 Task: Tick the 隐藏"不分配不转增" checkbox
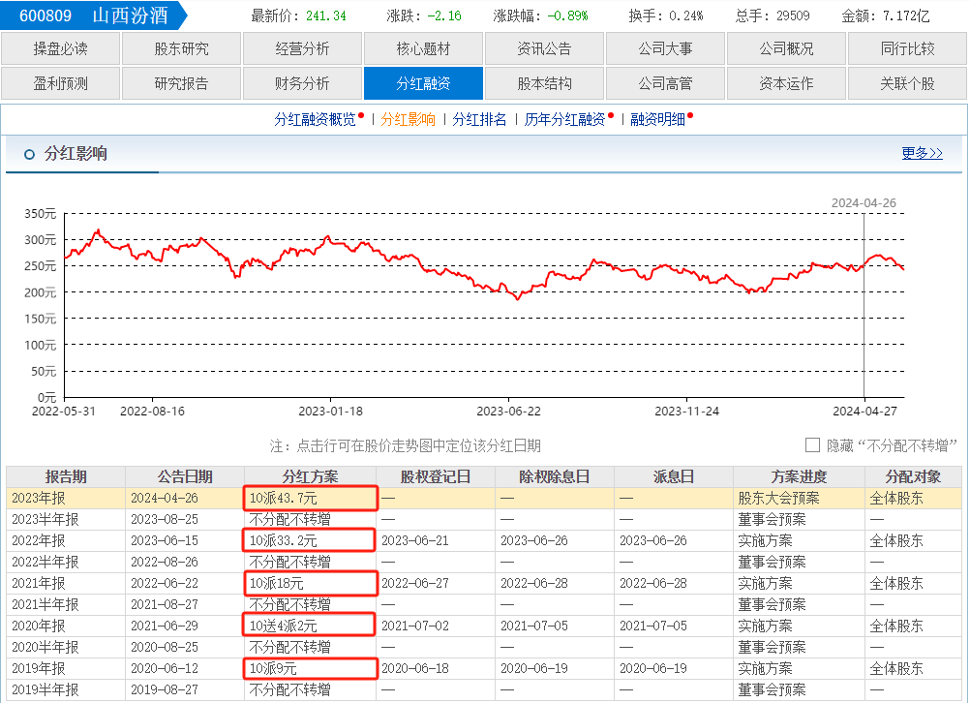pos(812,445)
